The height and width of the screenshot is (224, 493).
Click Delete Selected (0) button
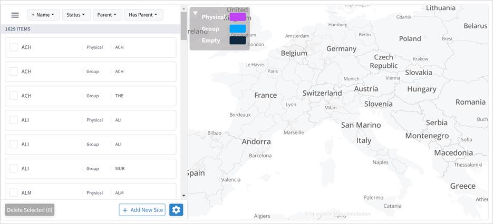pyautogui.click(x=30, y=210)
